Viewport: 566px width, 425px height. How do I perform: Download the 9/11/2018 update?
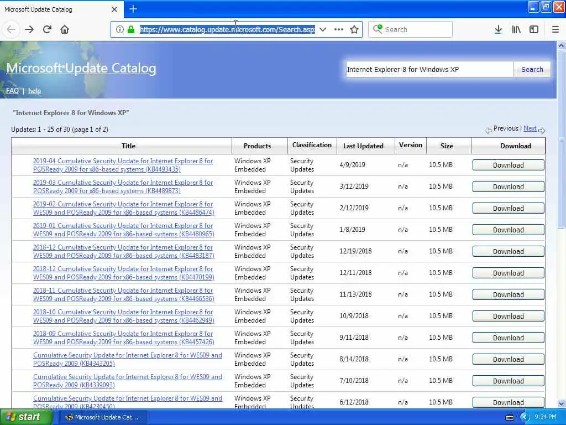(x=509, y=338)
